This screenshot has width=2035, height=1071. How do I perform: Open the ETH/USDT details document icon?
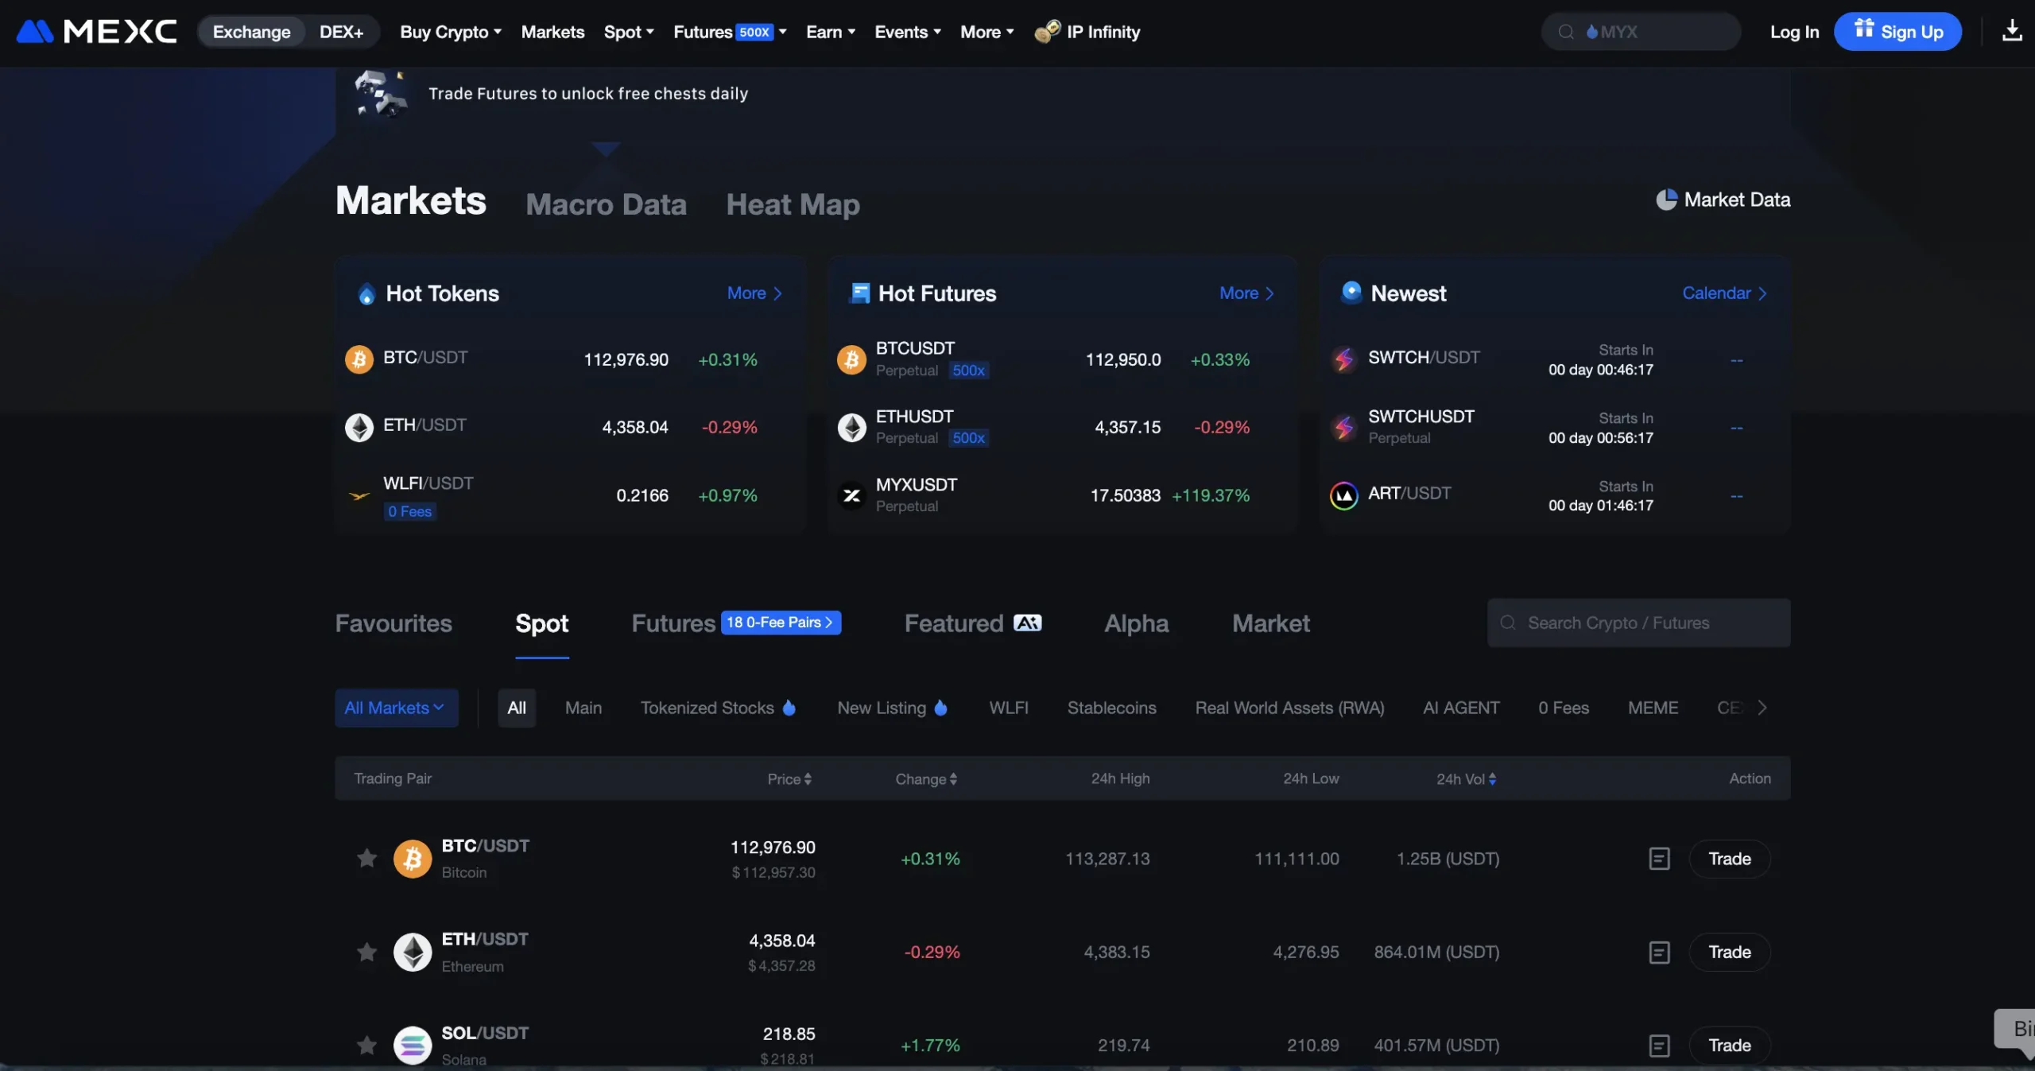point(1659,952)
